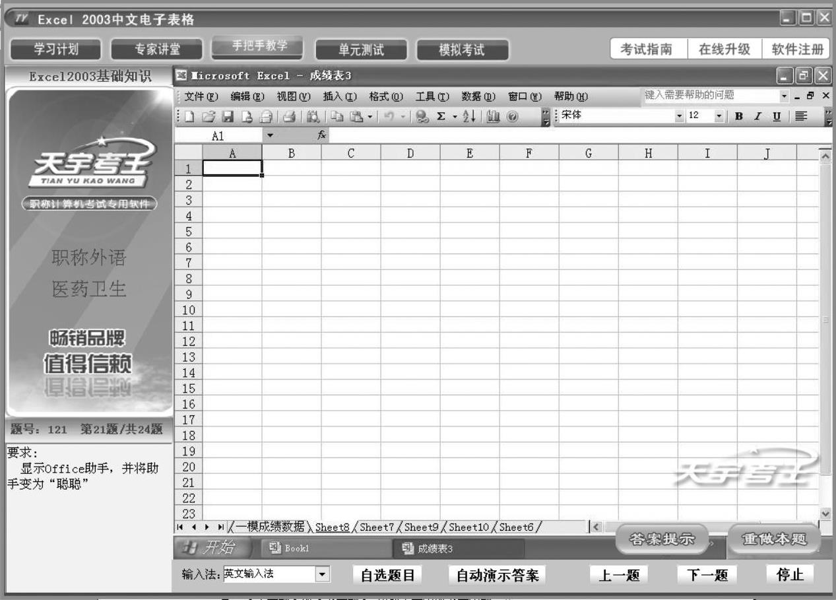Click the 自选题目 button
The width and height of the screenshot is (836, 600).
coord(387,574)
